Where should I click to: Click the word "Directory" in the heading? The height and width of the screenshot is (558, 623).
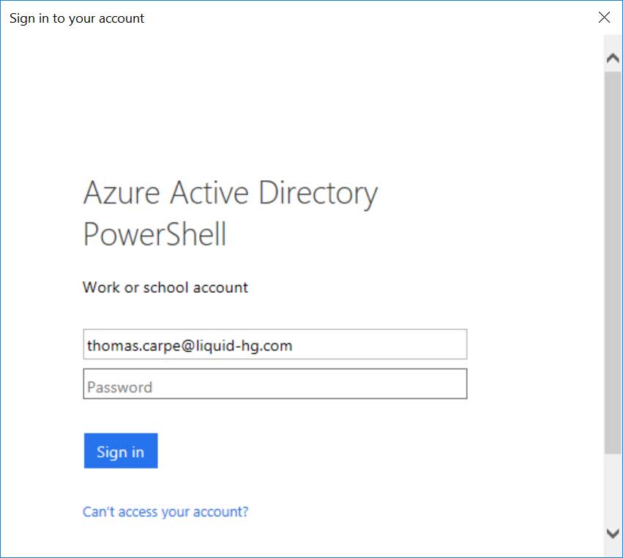317,193
